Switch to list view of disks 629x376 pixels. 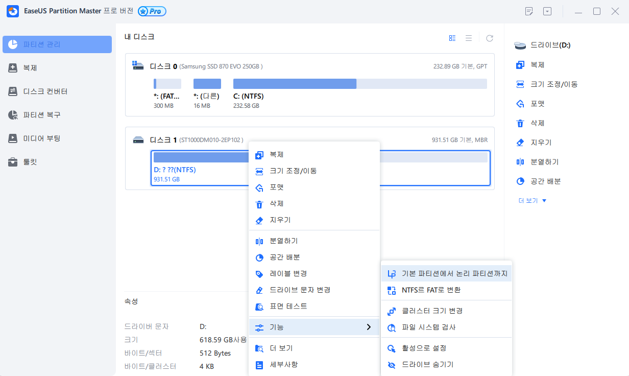[x=469, y=38]
